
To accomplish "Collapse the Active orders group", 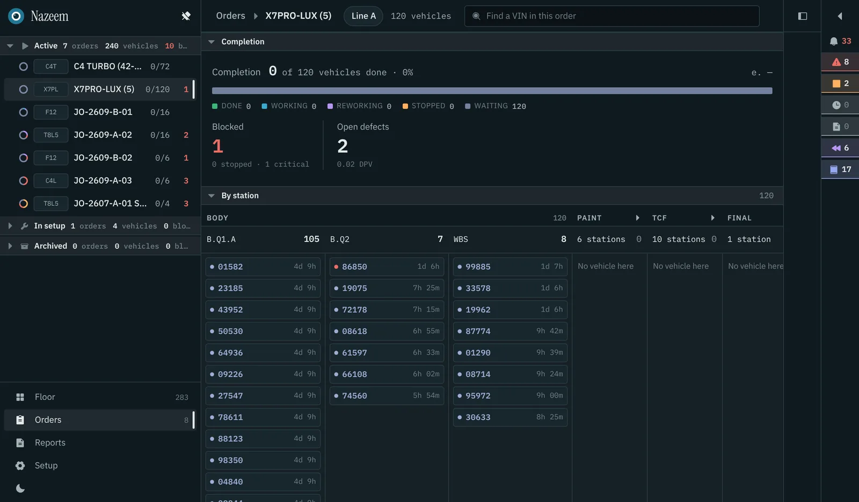I will click(x=10, y=46).
